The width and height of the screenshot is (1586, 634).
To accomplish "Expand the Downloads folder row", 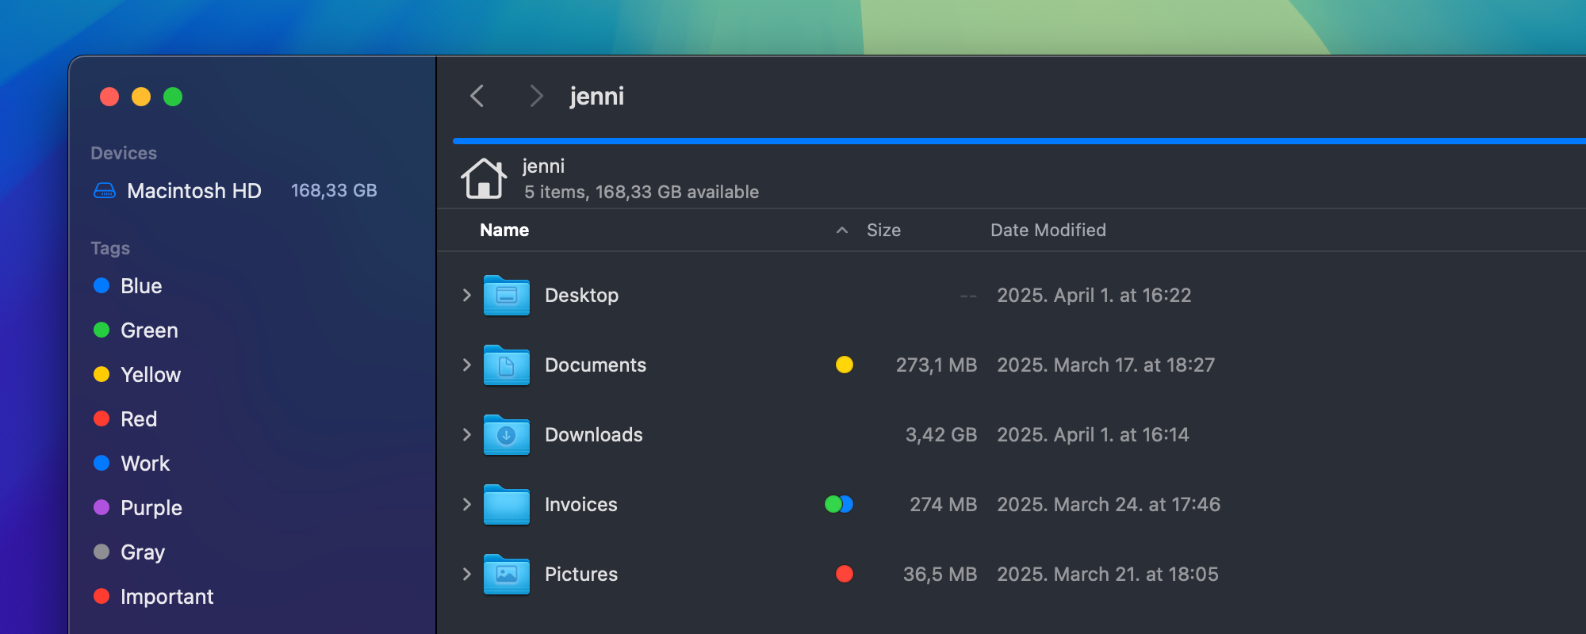I will point(466,434).
